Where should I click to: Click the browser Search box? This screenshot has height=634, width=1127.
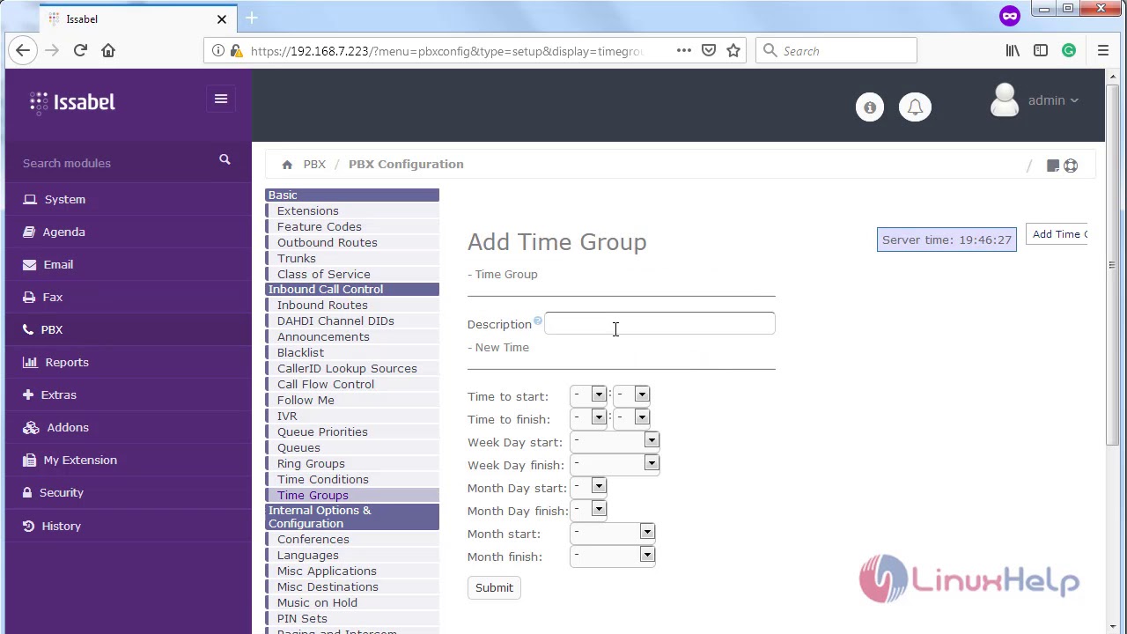[836, 50]
